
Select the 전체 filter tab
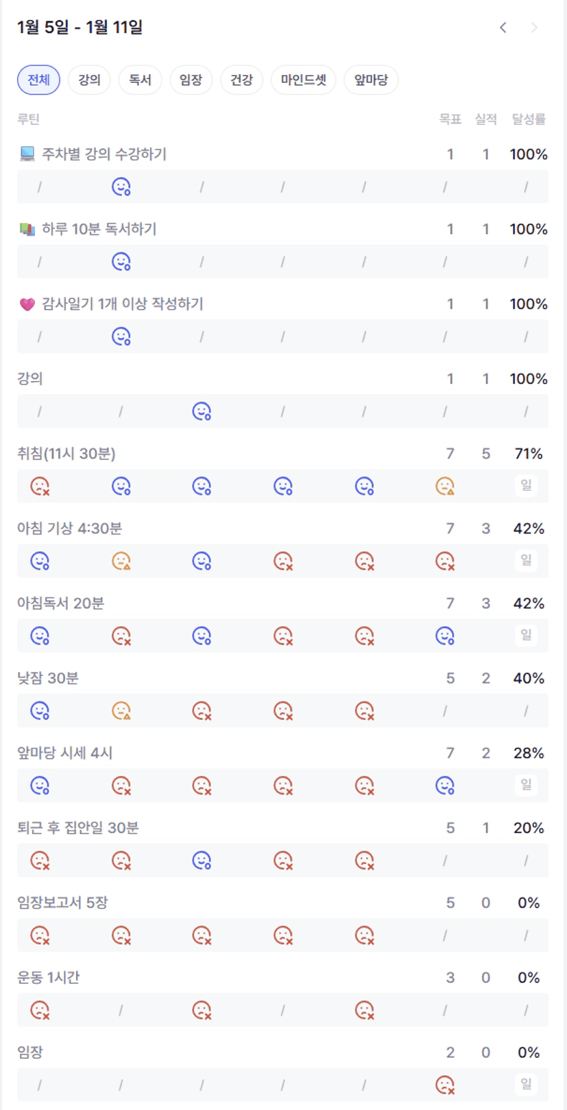pyautogui.click(x=38, y=80)
